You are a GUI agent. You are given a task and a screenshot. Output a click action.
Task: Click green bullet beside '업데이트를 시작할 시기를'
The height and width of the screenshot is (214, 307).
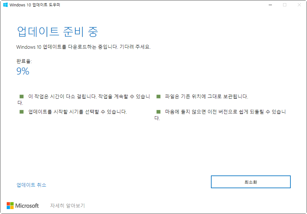[21, 112]
